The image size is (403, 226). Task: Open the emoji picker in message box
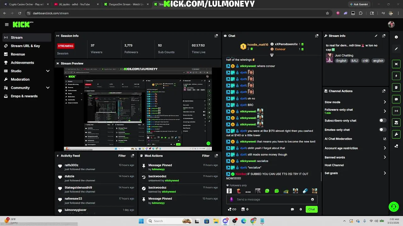tap(312, 199)
